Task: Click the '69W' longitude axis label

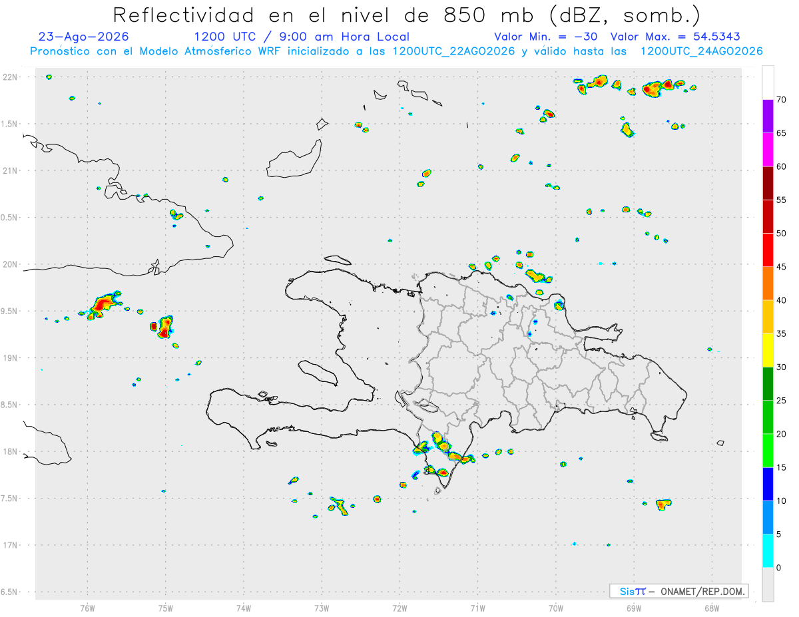Action: tap(634, 608)
